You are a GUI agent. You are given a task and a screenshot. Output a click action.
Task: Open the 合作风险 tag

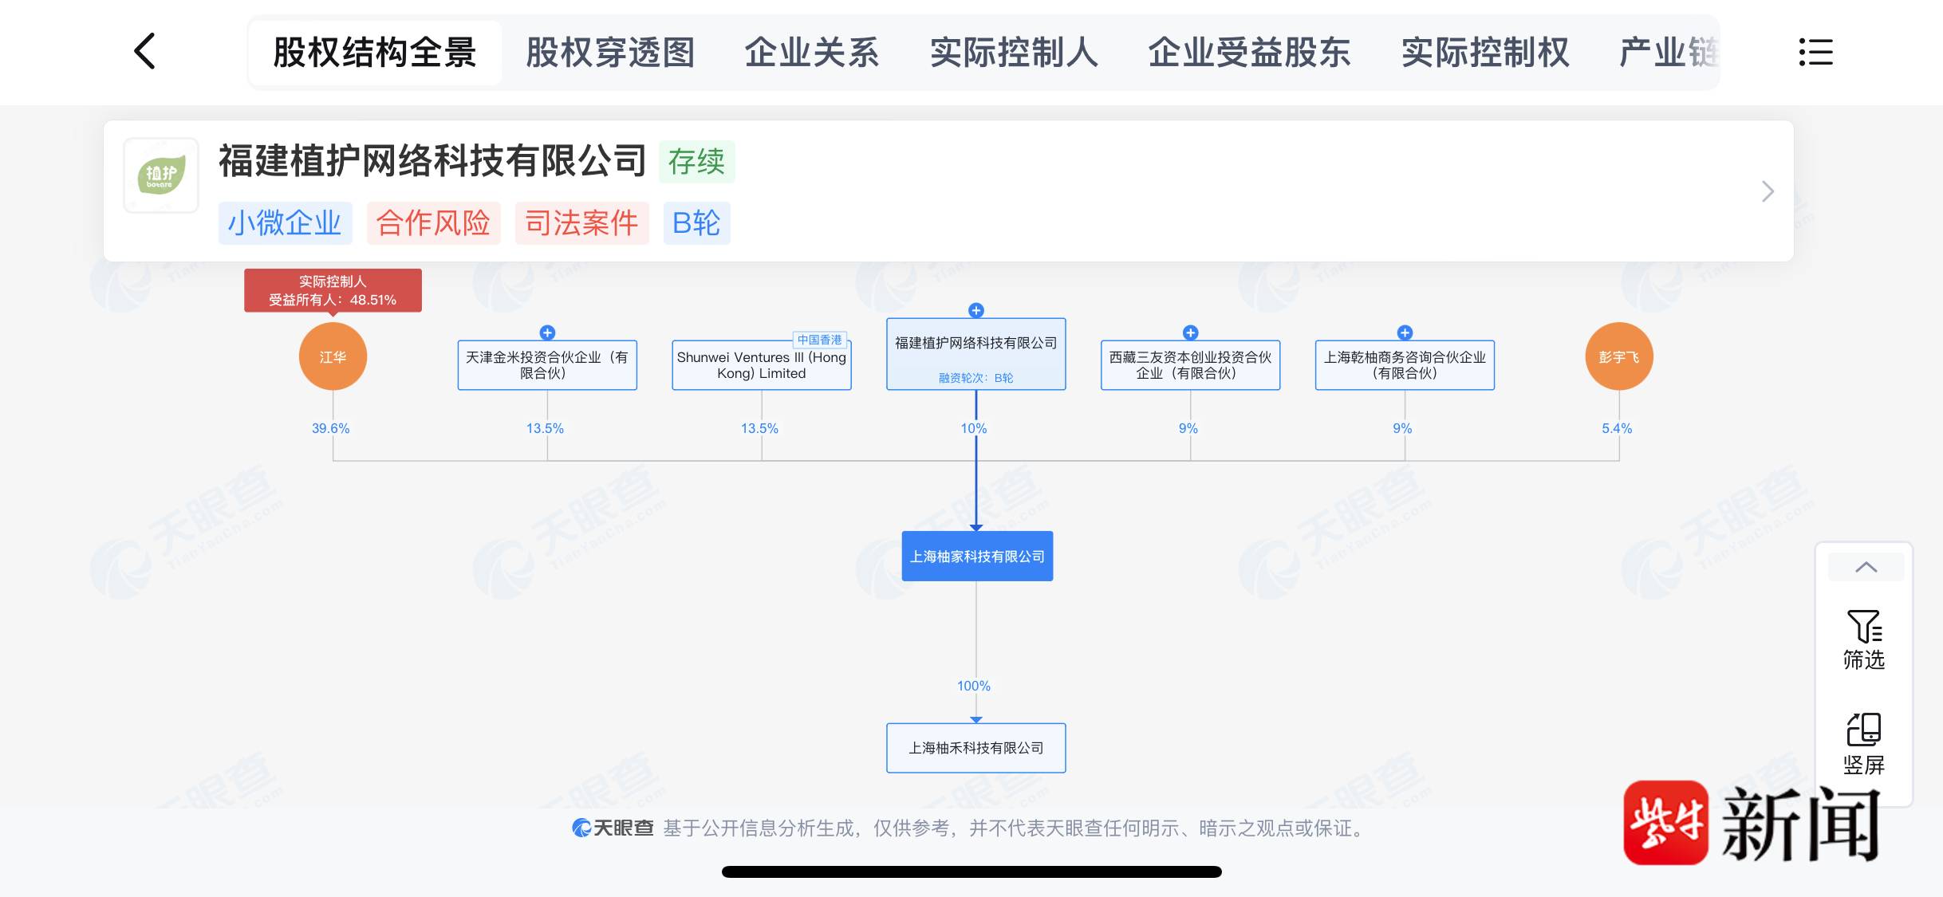[433, 222]
